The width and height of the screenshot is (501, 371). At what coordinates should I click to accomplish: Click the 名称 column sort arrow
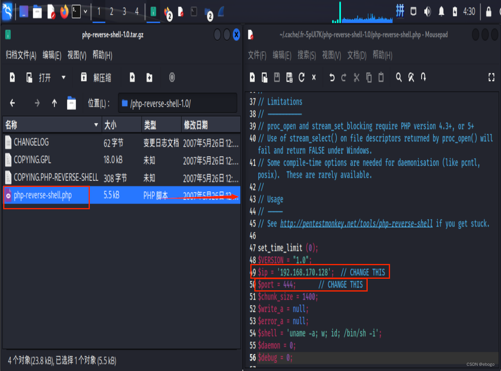click(96, 125)
